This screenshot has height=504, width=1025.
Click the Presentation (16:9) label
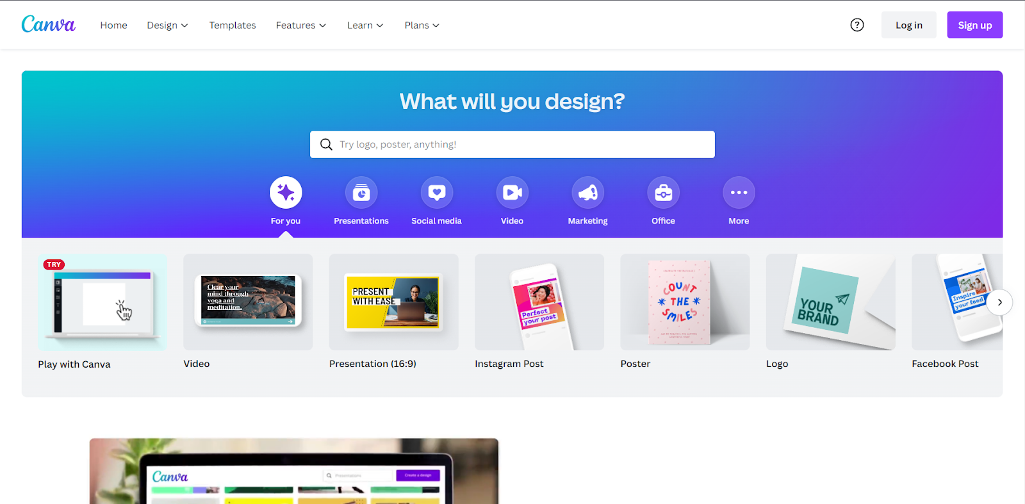[373, 364]
